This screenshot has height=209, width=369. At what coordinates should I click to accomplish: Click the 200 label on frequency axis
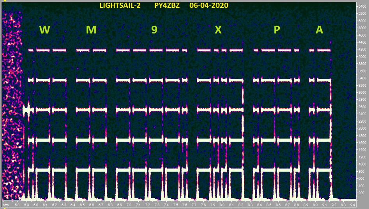[362, 193]
